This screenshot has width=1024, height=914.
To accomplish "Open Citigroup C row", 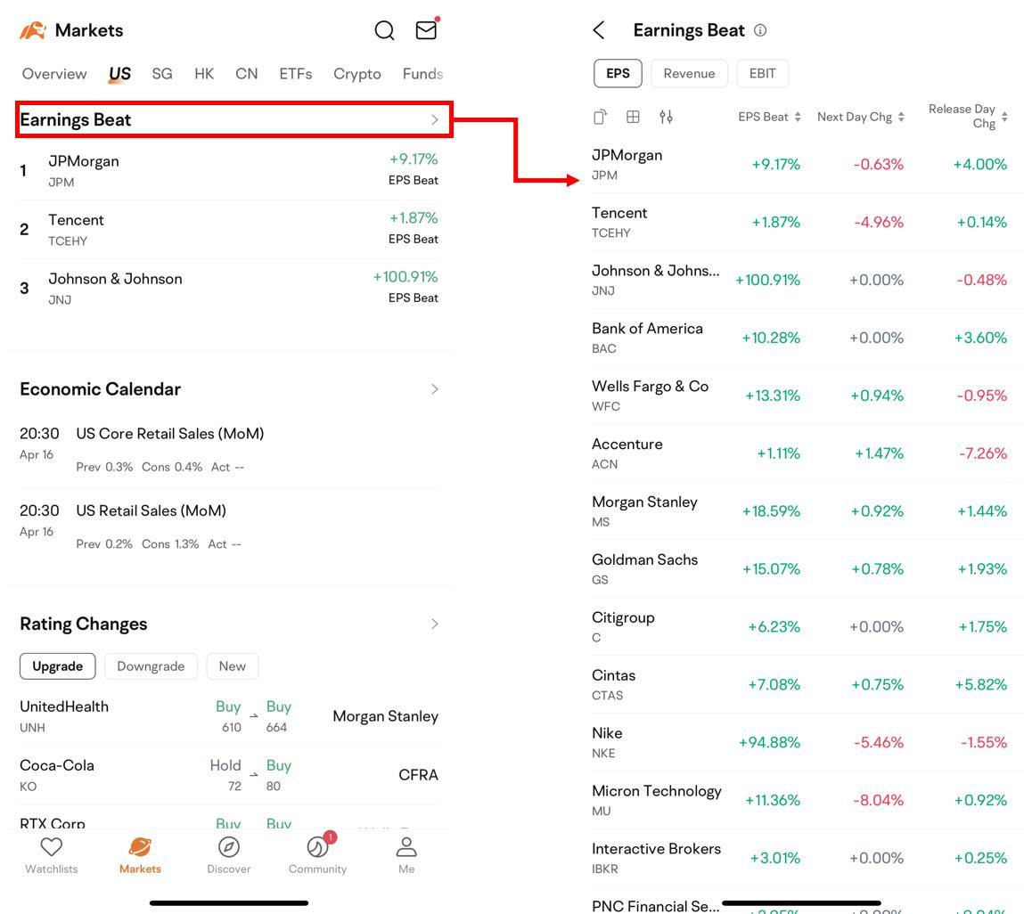I will click(x=801, y=627).
